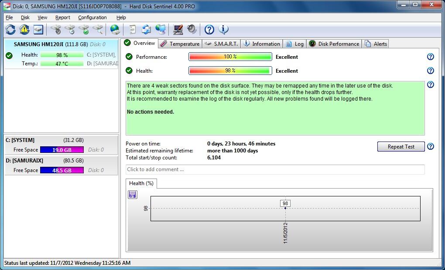The image size is (445, 270).
Task: Click the status bar 'Status last updated' text
Action: tap(67, 263)
